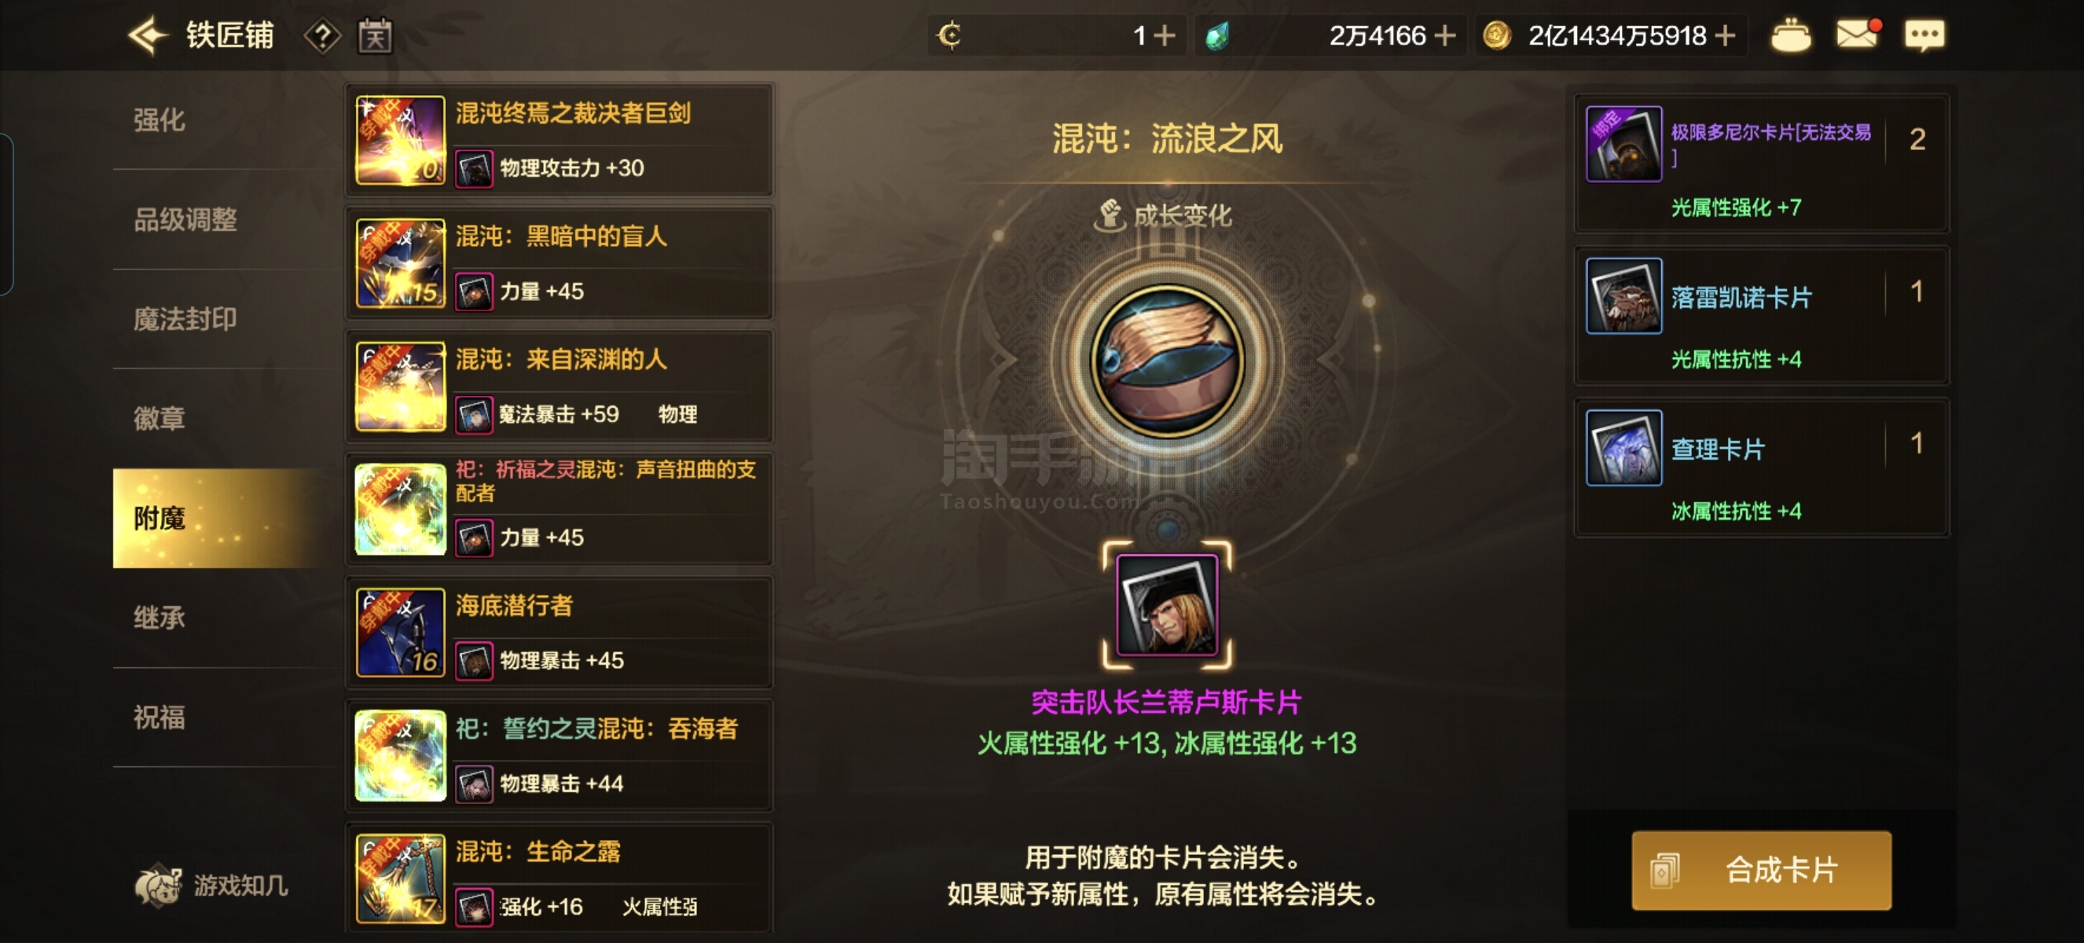Open the chat speech bubble icon

coord(1925,35)
